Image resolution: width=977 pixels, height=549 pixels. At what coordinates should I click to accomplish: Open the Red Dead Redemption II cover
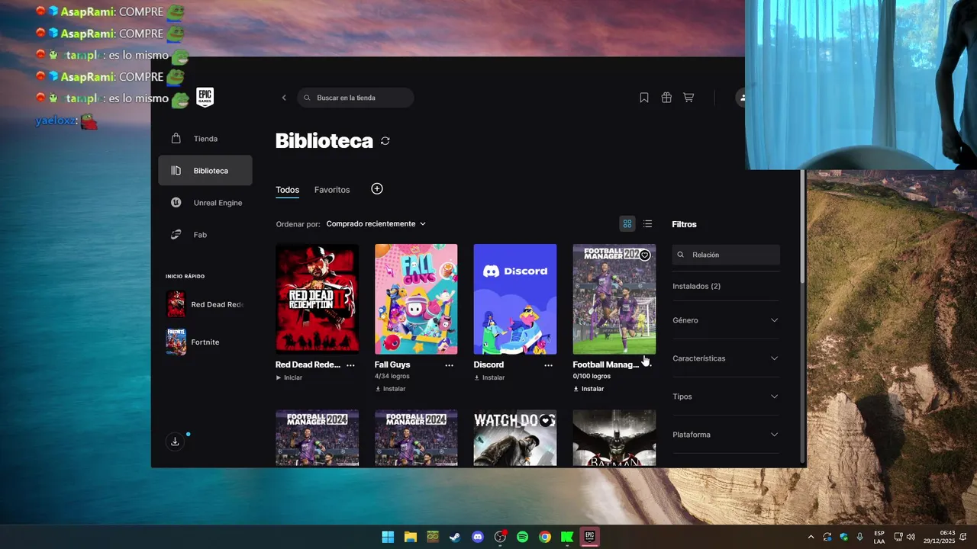coord(317,299)
